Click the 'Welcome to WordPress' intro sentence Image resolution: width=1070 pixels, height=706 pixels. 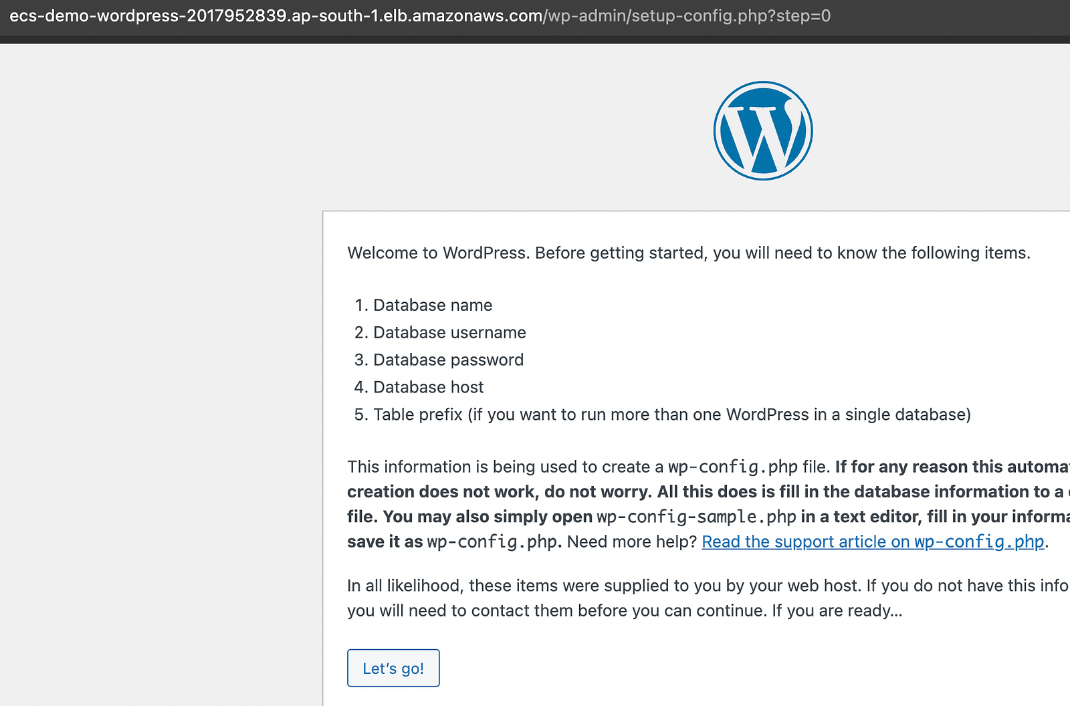point(689,253)
